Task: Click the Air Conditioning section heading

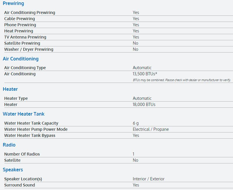Action: click(x=21, y=59)
